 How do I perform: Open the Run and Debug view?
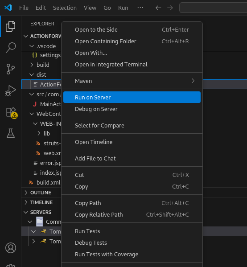(x=11, y=90)
